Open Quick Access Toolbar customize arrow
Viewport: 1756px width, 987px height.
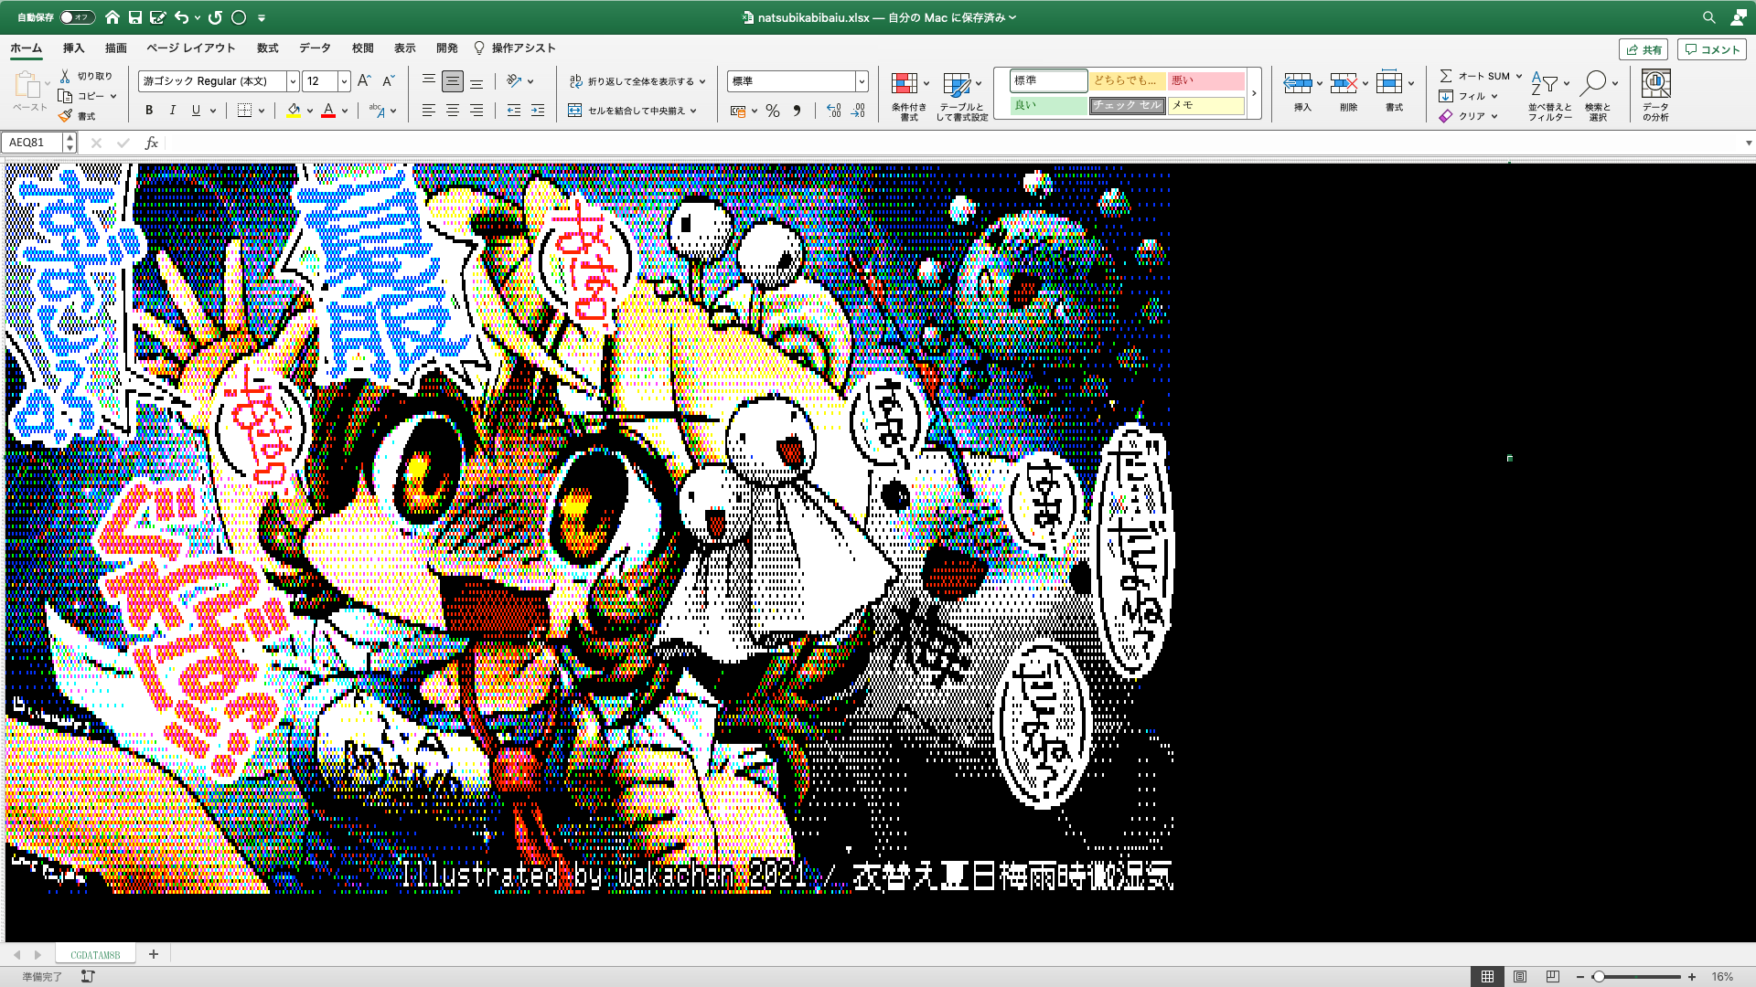point(262,17)
